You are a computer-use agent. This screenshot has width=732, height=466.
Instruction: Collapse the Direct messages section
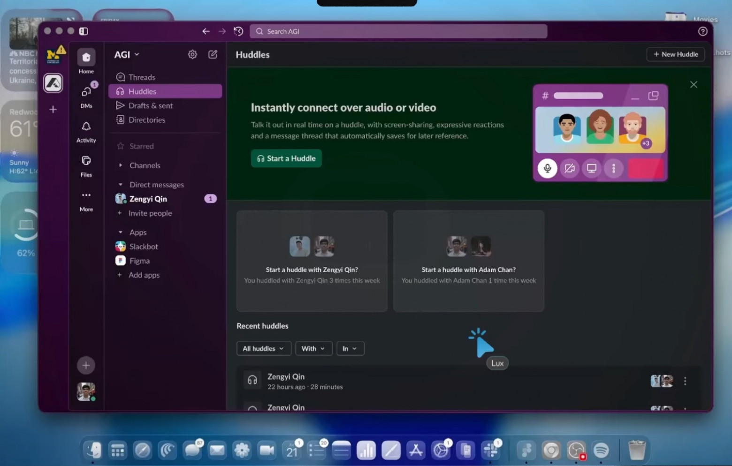tap(121, 185)
